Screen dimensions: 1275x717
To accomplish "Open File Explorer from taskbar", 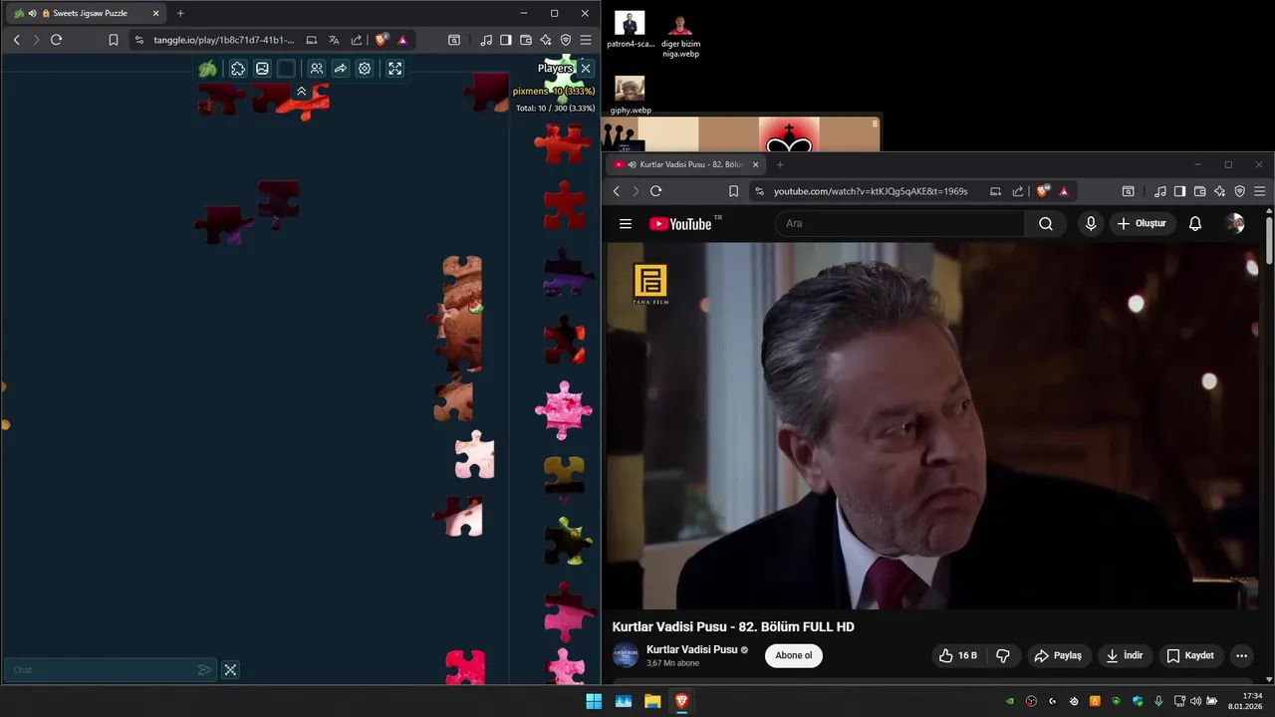I will pos(652,701).
